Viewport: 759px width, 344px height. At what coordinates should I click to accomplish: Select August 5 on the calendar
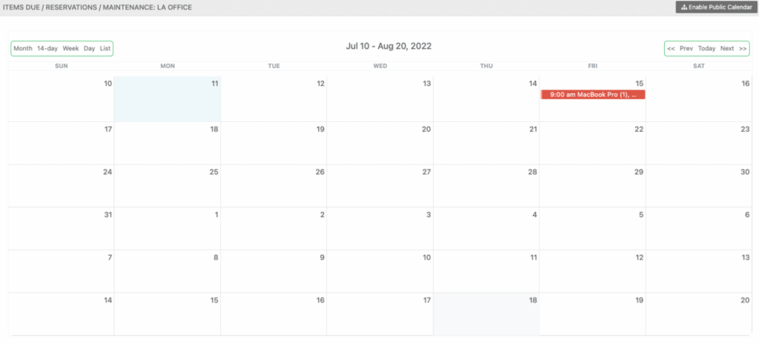[x=592, y=228]
